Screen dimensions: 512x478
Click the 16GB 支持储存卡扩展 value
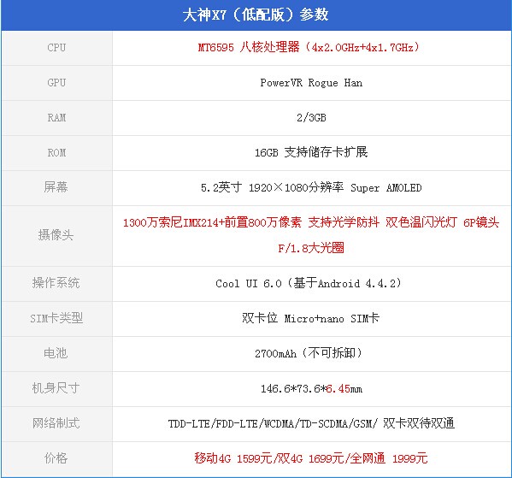[x=311, y=152]
